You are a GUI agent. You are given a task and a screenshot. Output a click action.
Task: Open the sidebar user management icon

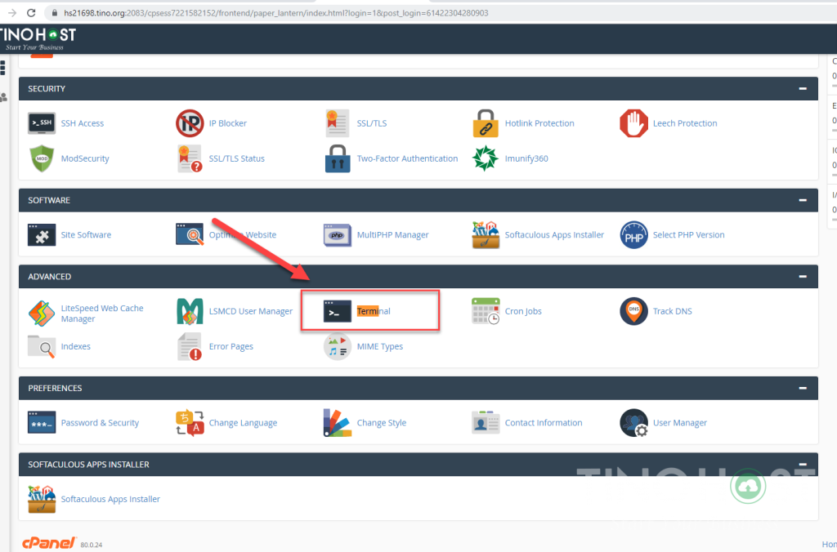coord(4,97)
